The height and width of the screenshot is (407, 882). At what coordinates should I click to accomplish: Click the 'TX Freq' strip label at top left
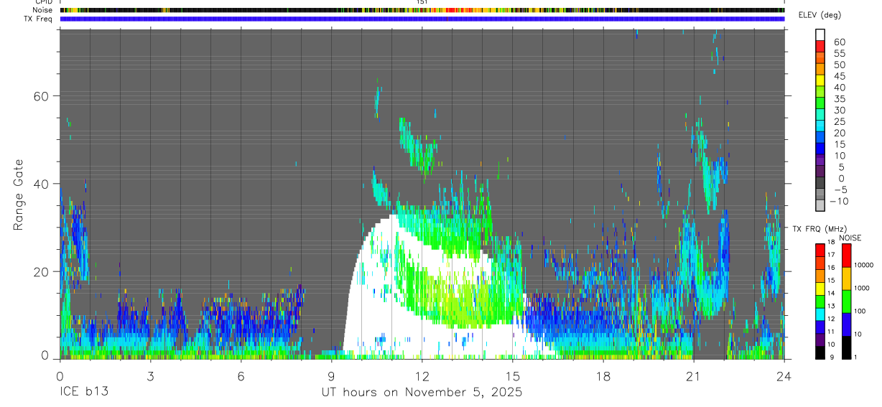click(39, 19)
